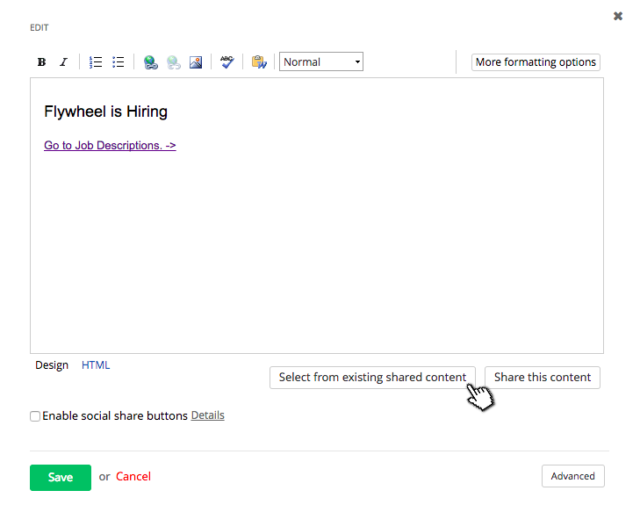Toggle bold formatting
Screen dimensions: 640x505
(41, 62)
